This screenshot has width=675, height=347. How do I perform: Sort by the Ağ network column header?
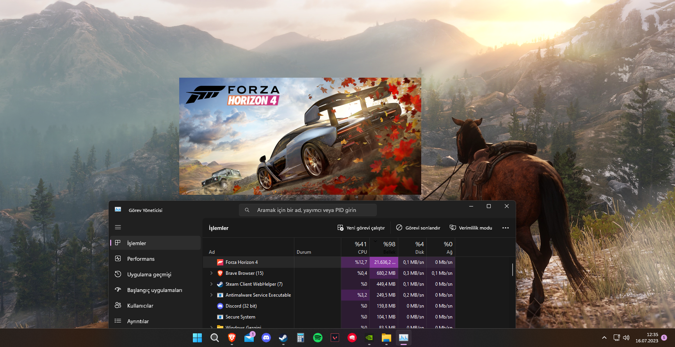[441, 247]
